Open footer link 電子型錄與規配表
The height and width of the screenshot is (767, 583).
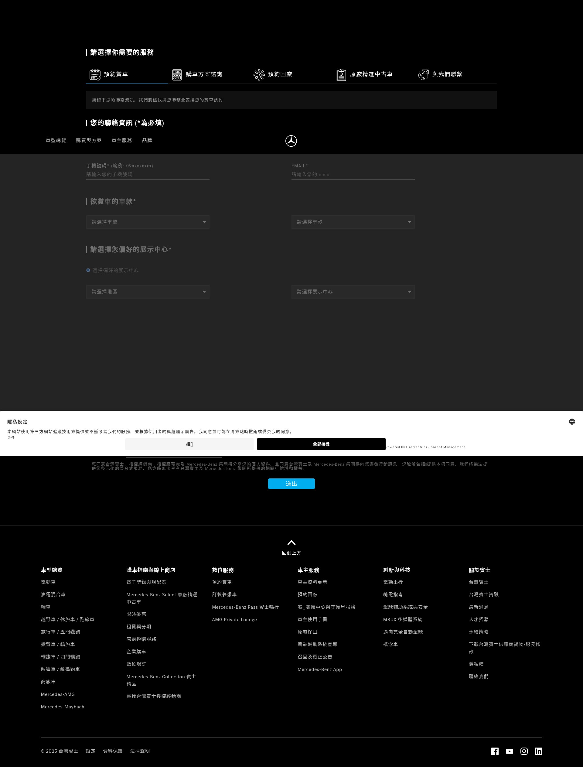[146, 582]
